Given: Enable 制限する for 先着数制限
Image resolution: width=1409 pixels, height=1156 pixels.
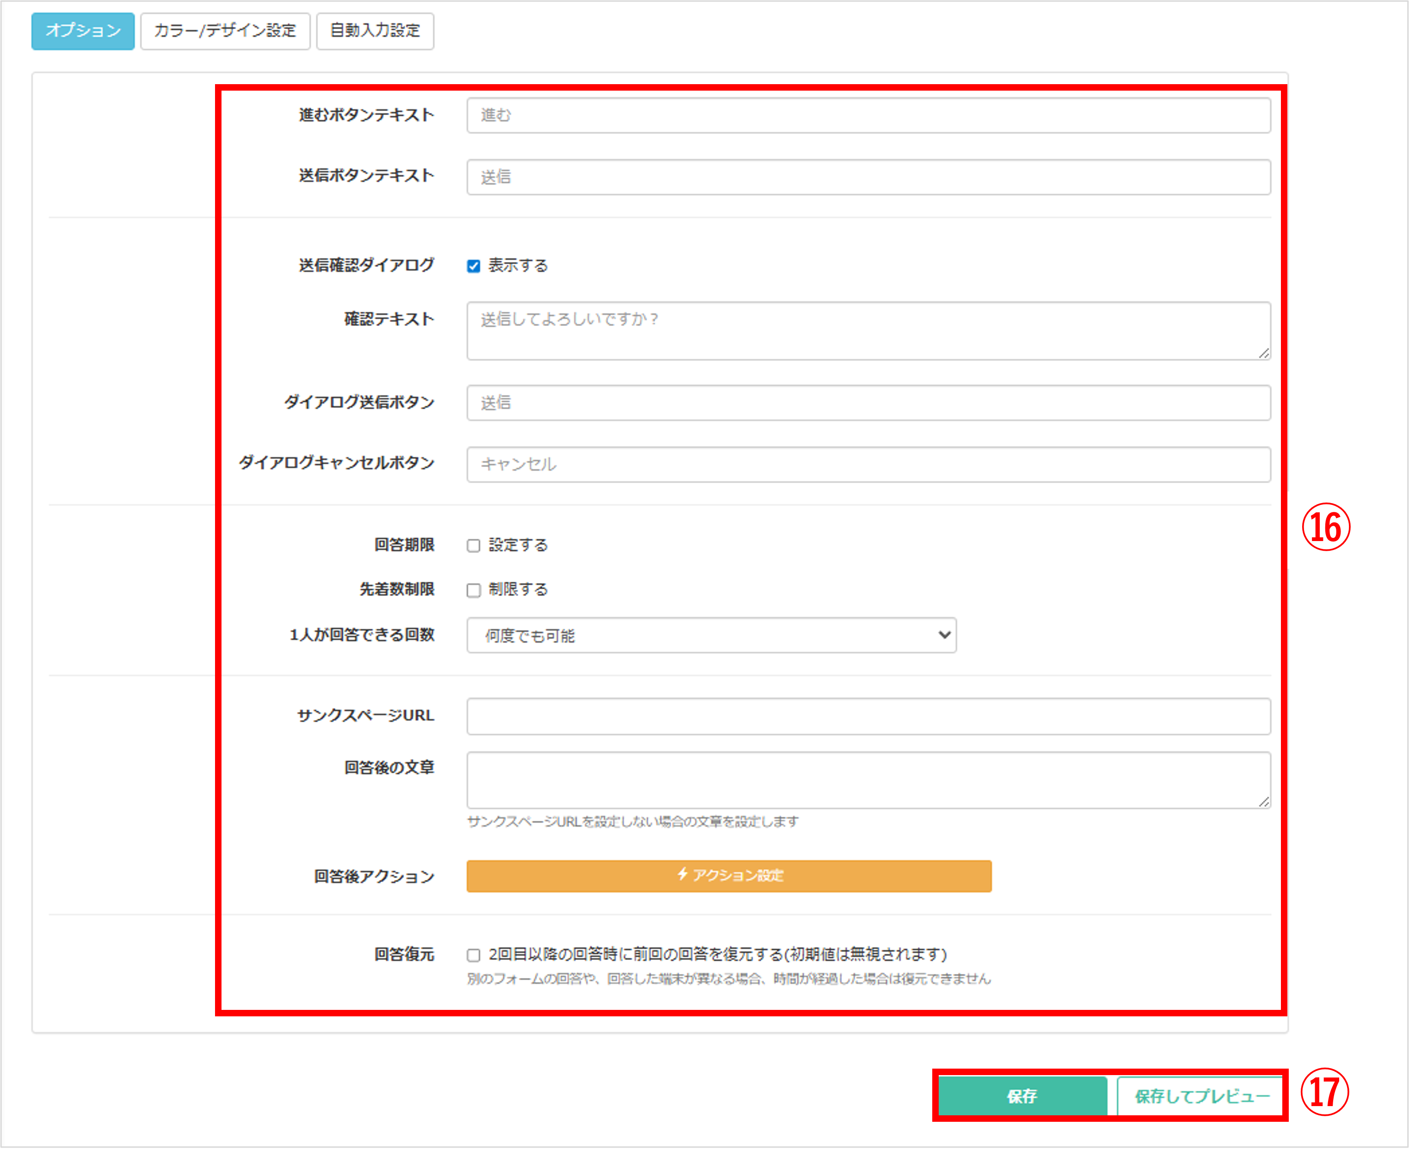Looking at the screenshot, I should pos(473,589).
